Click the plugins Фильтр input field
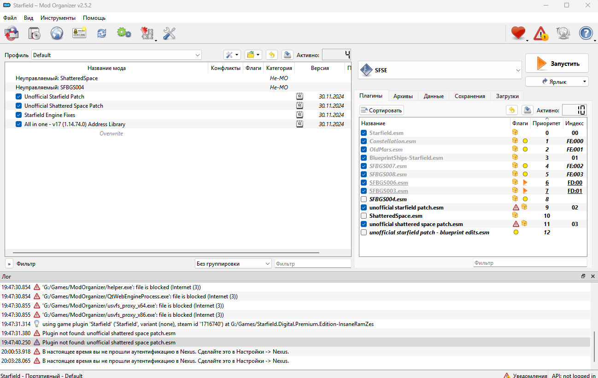Viewport: 598px width, 378px height. click(530, 263)
